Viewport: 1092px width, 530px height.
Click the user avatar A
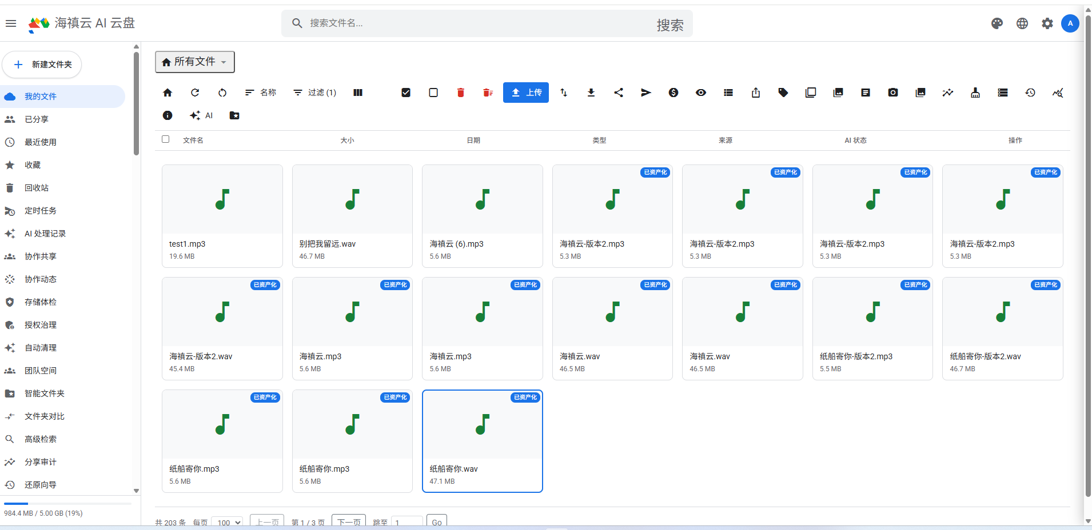(1070, 23)
